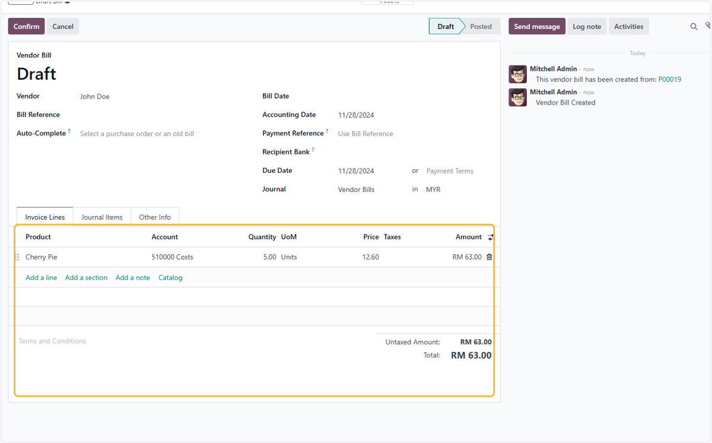Click Product column header
Image resolution: width=712 pixels, height=443 pixels.
click(x=38, y=237)
